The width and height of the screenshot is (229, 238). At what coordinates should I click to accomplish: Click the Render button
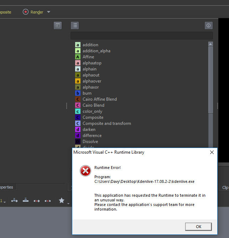point(33,12)
